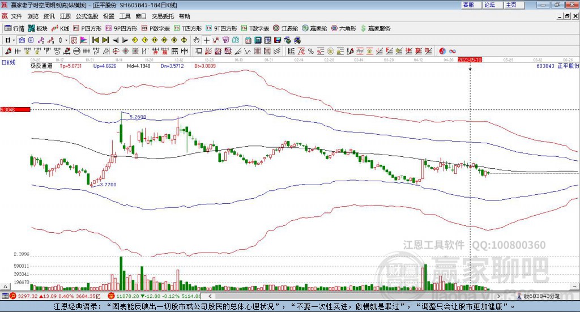The width and height of the screenshot is (580, 312).
Task: Toggle the crosshair cursor tool
Action: tap(206, 40)
